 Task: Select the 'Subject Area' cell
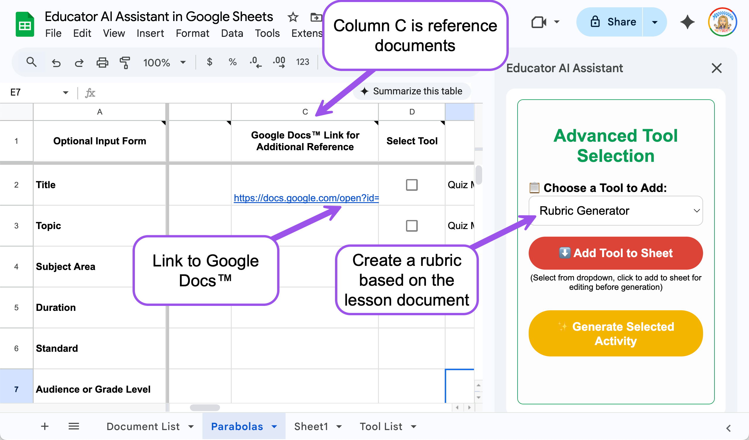(x=99, y=267)
